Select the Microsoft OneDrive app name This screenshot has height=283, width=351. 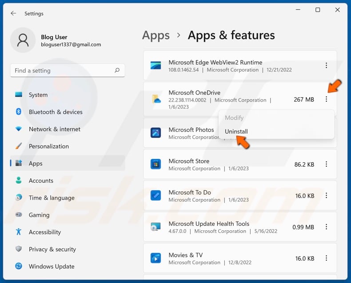coord(194,93)
